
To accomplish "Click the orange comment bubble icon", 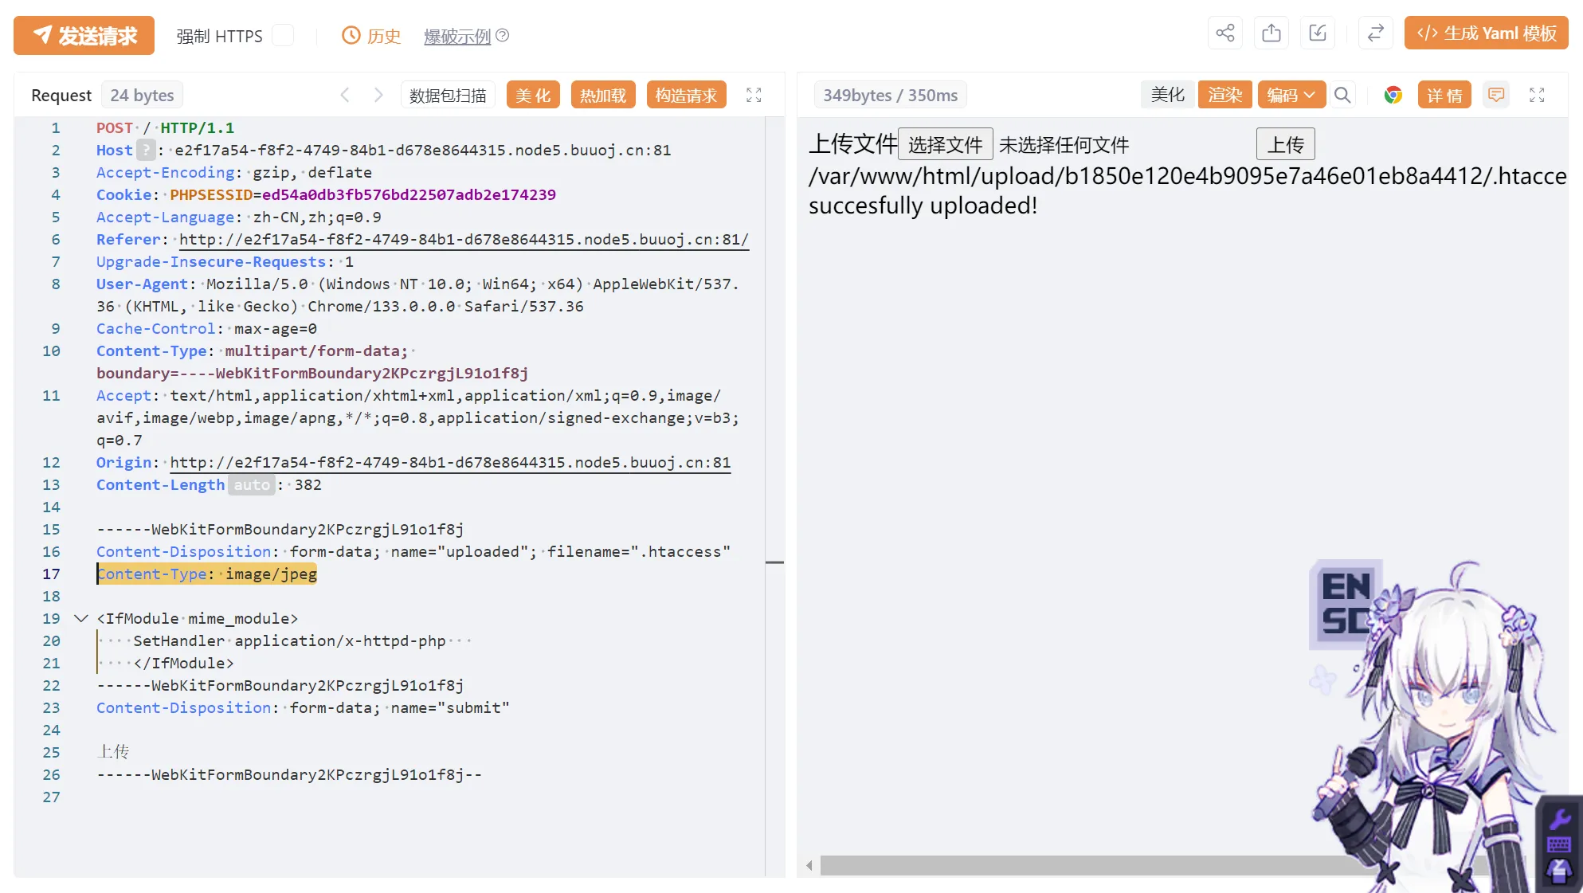I will 1496,95.
